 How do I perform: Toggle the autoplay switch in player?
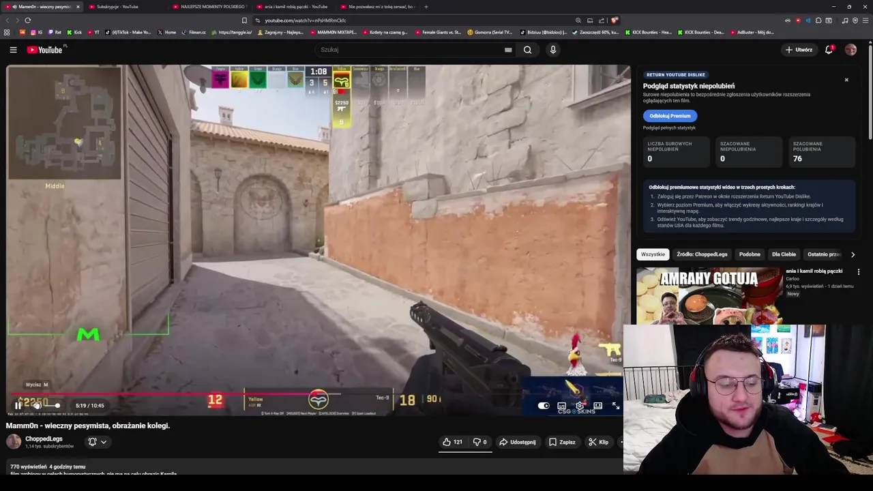pyautogui.click(x=544, y=406)
